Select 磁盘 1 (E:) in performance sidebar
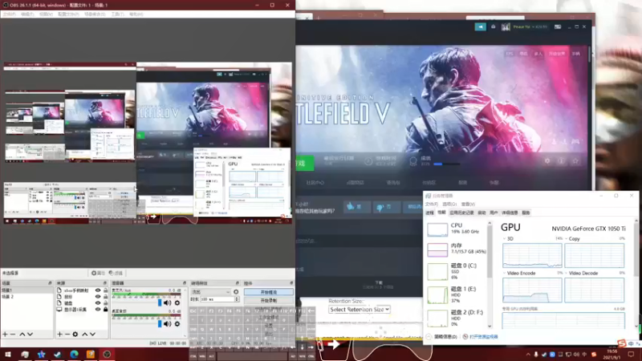The width and height of the screenshot is (642, 361). pos(457,294)
